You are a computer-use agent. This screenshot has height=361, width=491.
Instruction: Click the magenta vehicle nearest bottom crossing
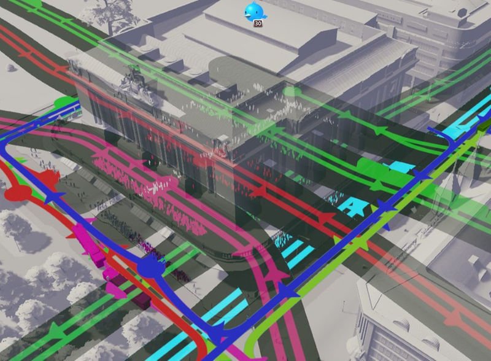pyautogui.click(x=140, y=299)
